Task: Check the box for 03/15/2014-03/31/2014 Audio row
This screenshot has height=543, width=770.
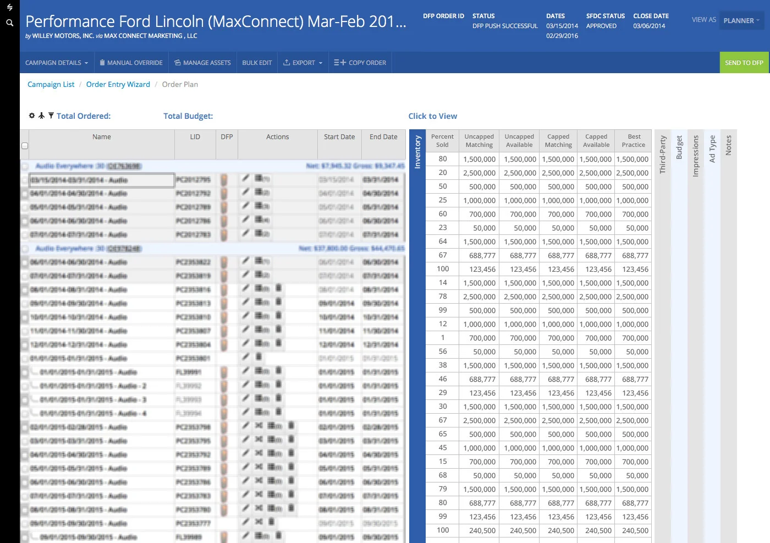Action: (25, 180)
